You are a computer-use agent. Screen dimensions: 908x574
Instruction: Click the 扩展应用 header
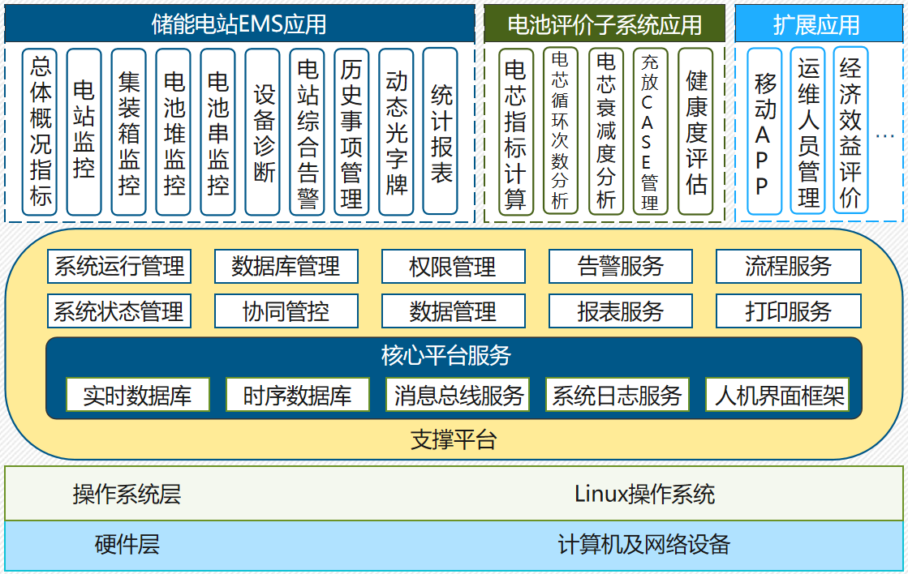tap(818, 24)
